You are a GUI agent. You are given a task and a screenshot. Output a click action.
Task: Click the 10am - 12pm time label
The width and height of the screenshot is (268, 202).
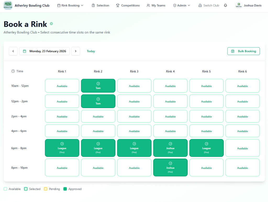coord(20,86)
